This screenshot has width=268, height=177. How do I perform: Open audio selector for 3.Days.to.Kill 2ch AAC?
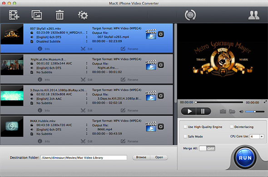87,98
